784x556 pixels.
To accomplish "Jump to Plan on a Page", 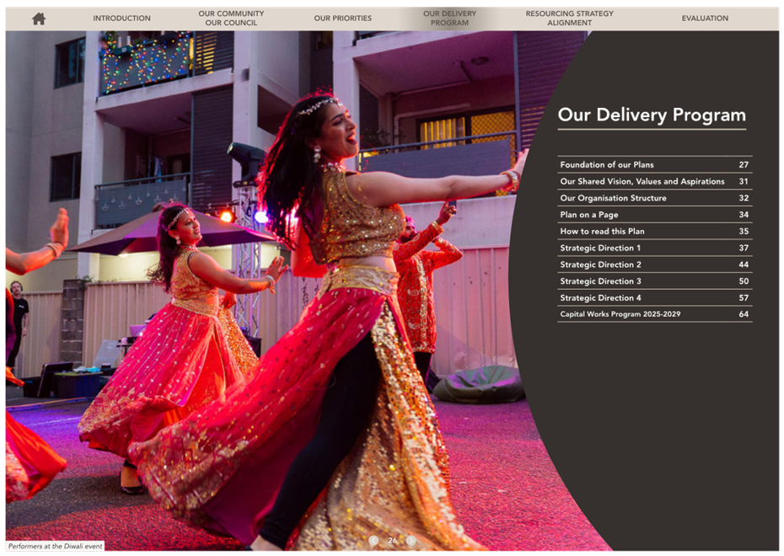I will click(x=654, y=214).
